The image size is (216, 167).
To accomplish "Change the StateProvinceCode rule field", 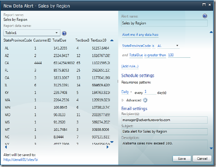I will click(x=136, y=46).
